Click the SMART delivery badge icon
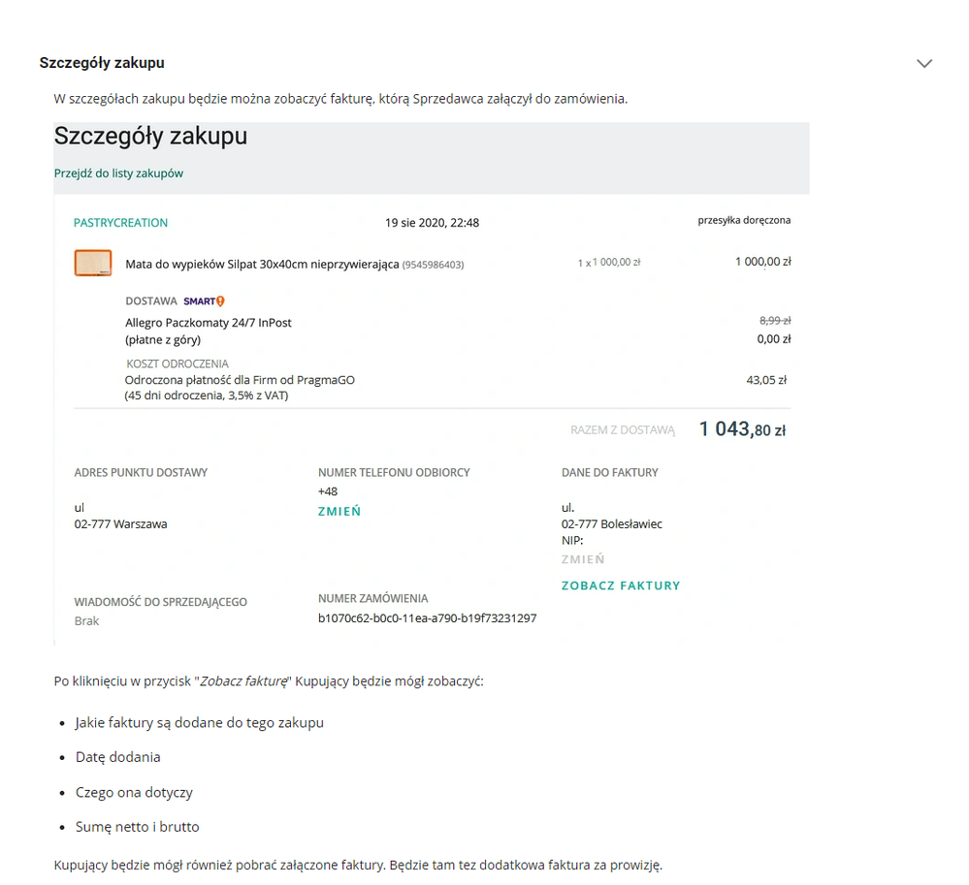 click(204, 301)
